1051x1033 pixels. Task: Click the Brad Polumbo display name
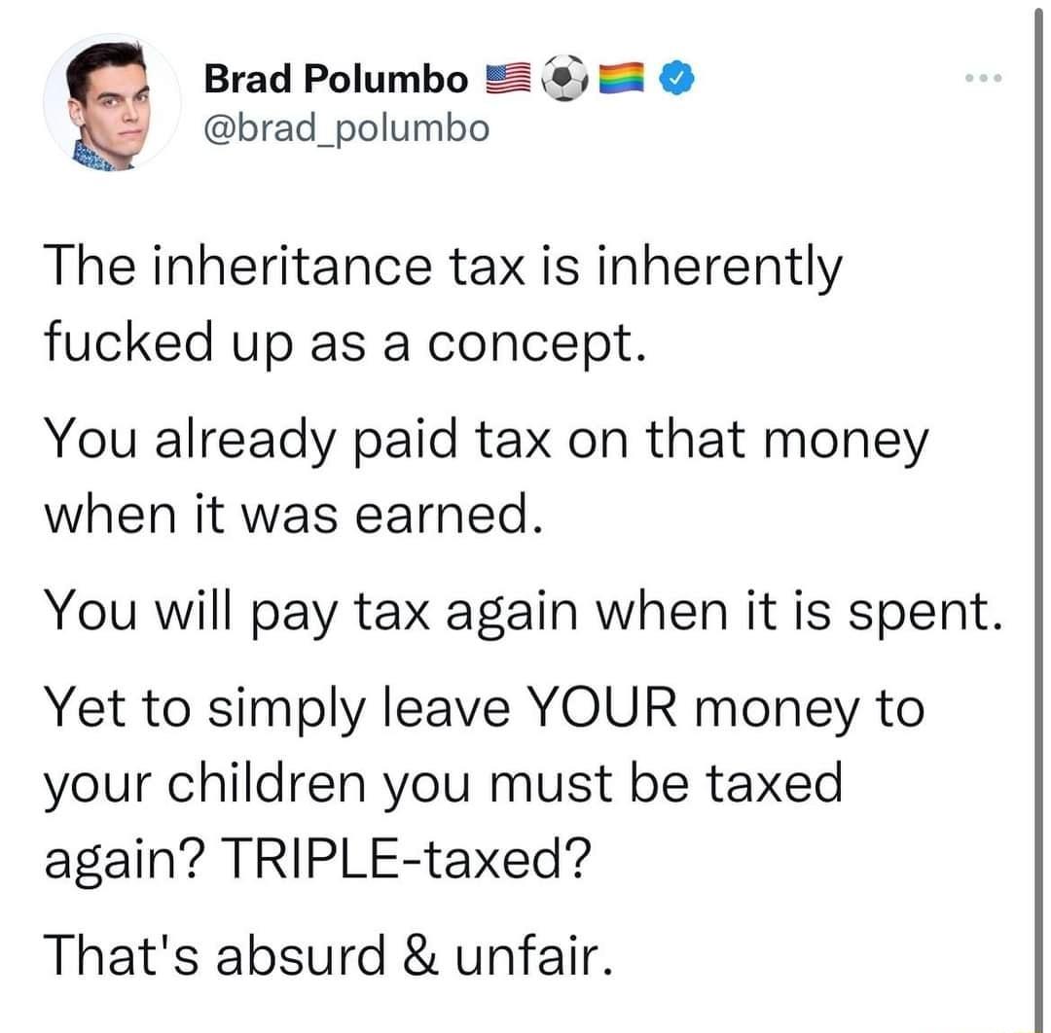click(x=333, y=80)
